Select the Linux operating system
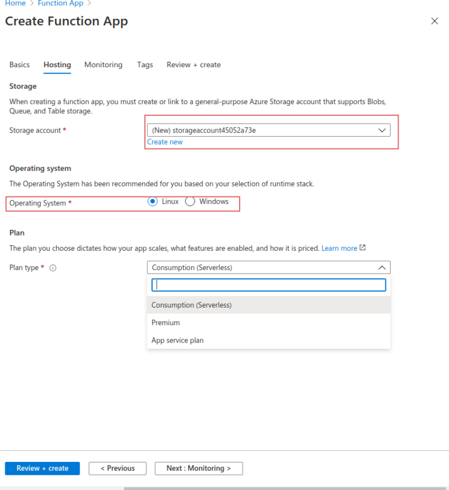Screen dimensions: 449x490 pyautogui.click(x=153, y=201)
